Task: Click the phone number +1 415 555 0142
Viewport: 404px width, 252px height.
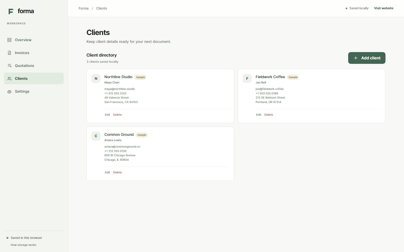Action: click(x=115, y=94)
